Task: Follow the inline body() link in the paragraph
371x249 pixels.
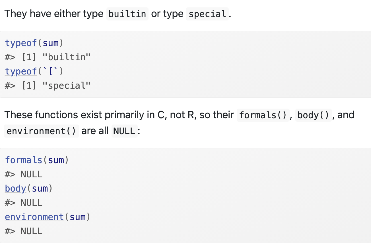Action: pyautogui.click(x=313, y=115)
